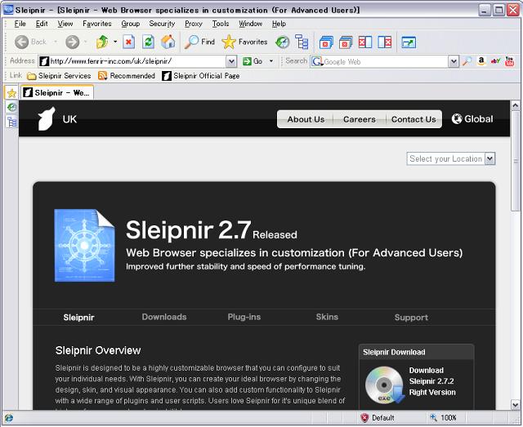The width and height of the screenshot is (523, 427).
Task: Open the Favorites star side panel icon
Action: click(11, 93)
